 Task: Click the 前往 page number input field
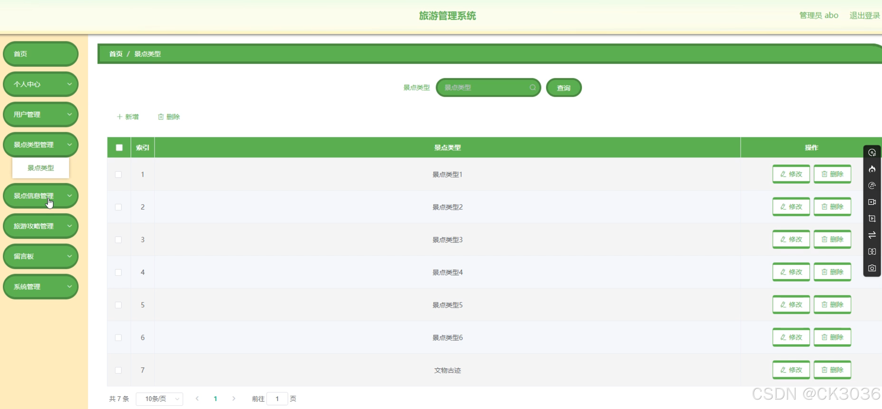point(277,399)
